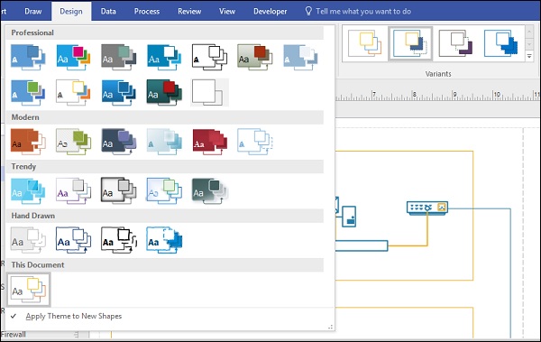Apply the black-and-white outline Professional theme
The height and width of the screenshot is (342, 541).
pyautogui.click(x=209, y=57)
